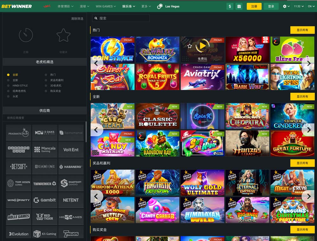Viewport: 317px width, 241px height.
Task: Filter by Winfinity provider
Action: pyautogui.click(x=19, y=200)
